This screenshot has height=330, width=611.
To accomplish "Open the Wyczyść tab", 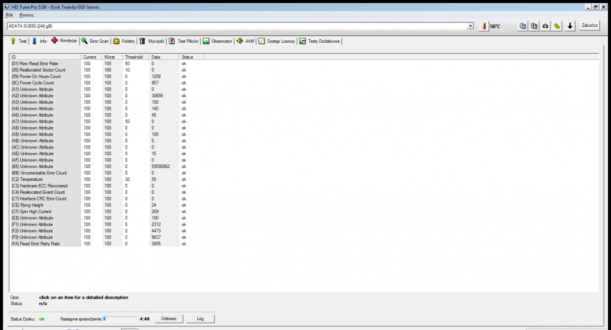I will pos(152,41).
